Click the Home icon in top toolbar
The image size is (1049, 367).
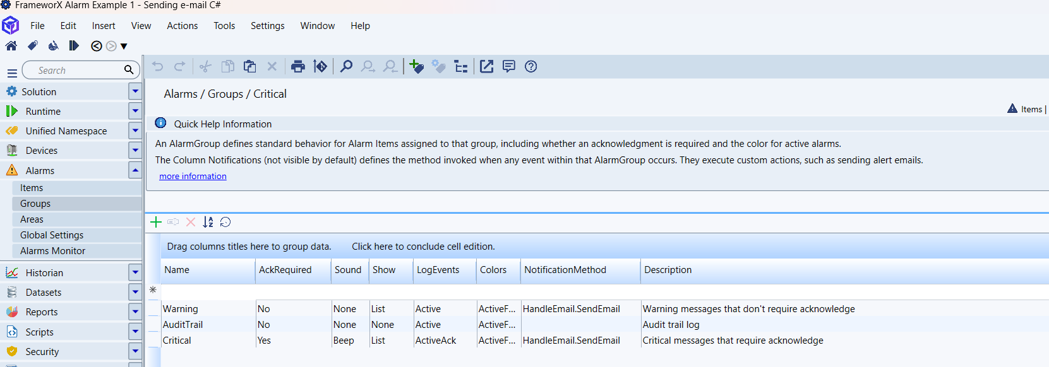click(11, 46)
